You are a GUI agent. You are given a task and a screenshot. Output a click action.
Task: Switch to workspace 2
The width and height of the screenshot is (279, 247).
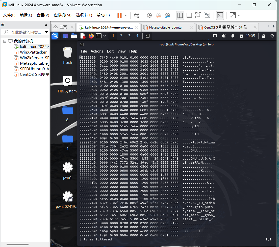(121, 36)
